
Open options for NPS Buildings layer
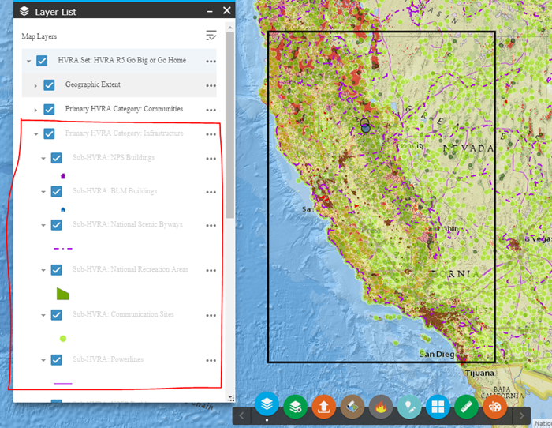[x=211, y=159]
